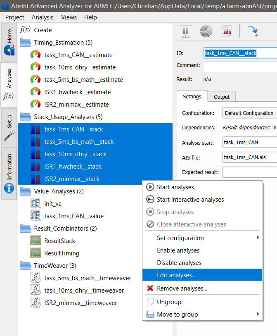This screenshot has height=336, width=277.
Task: Choose Remove analyses... in context menu
Action: (x=202, y=288)
